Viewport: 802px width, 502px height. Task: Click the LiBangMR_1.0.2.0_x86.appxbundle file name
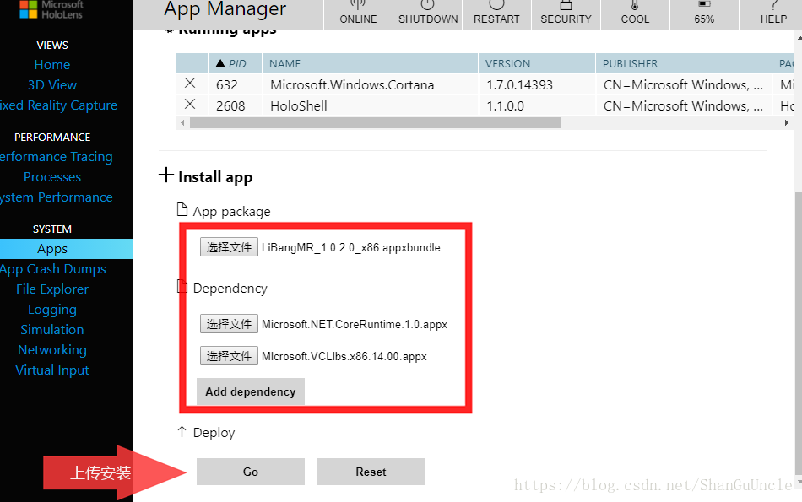[x=351, y=247]
